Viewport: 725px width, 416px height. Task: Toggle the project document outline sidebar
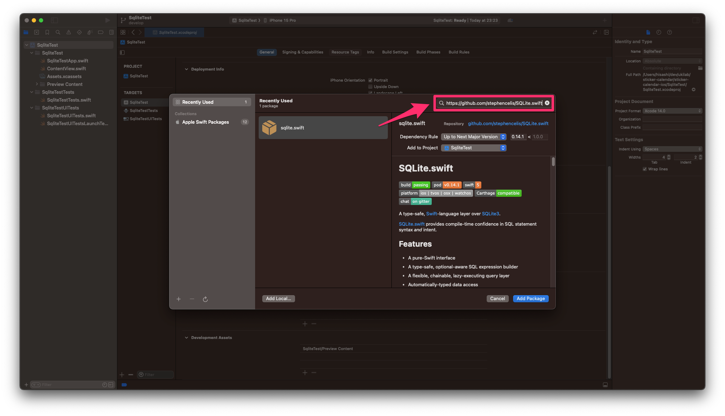click(x=122, y=52)
